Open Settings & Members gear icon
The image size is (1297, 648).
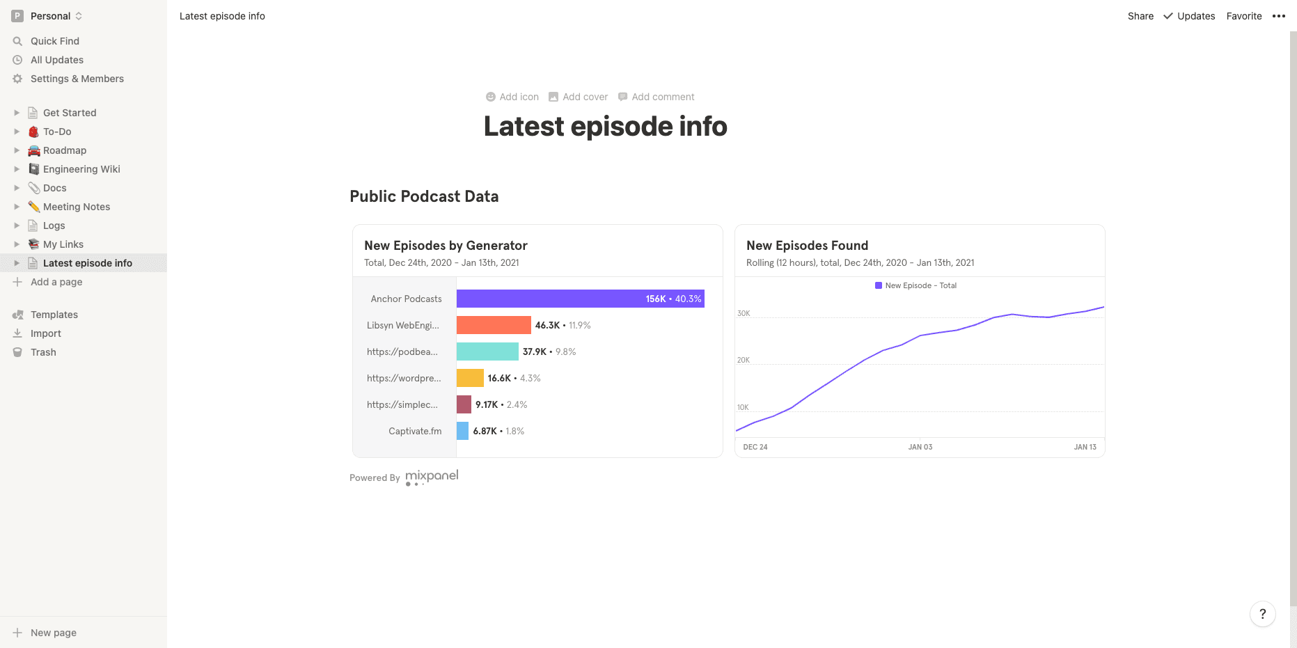coord(17,79)
